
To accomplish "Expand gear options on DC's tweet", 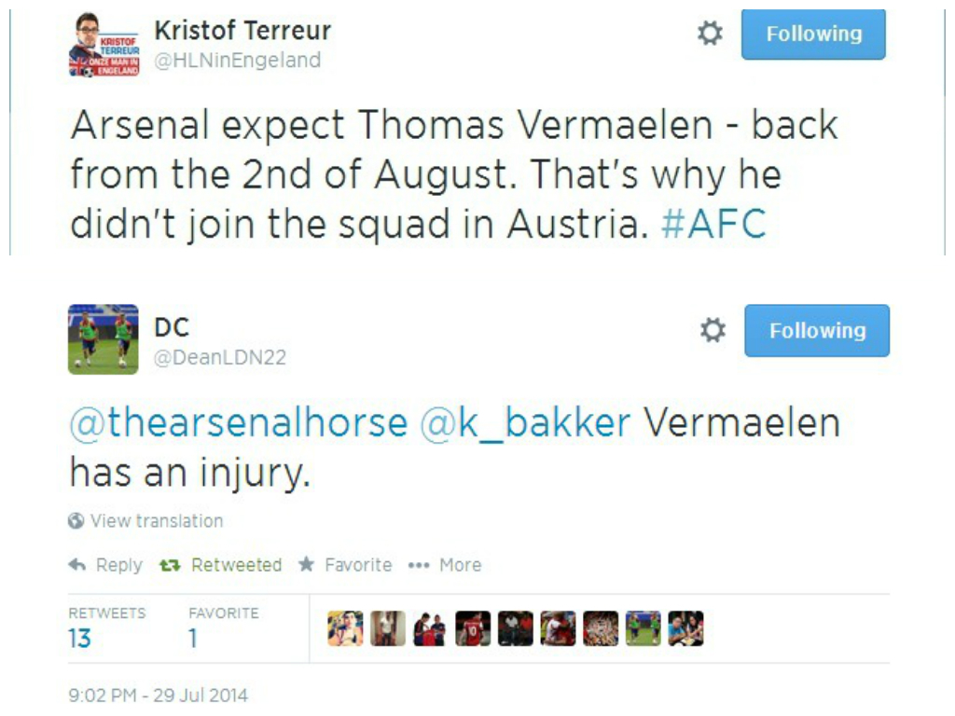I will (x=713, y=330).
